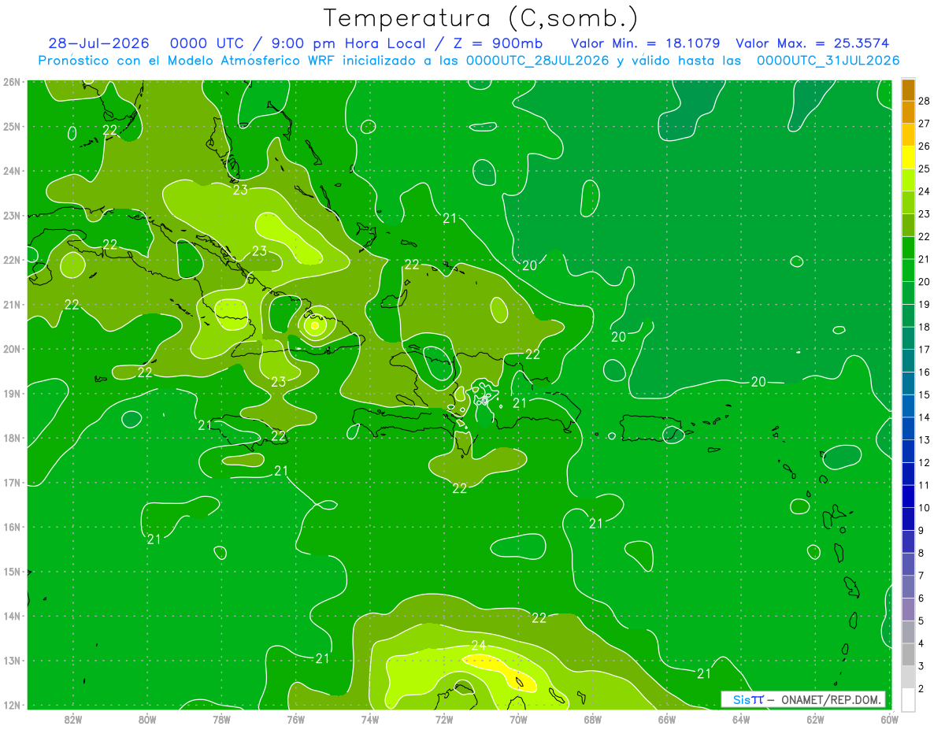This screenshot has height=730, width=945.
Task: Click the title 'Temperatura (C,somb.)'
Action: [x=481, y=18]
